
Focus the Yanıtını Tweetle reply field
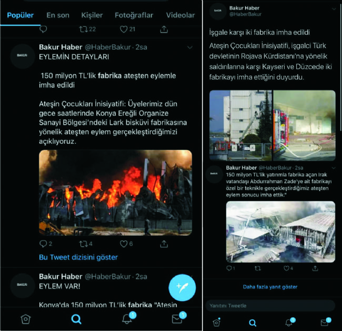(x=270, y=305)
